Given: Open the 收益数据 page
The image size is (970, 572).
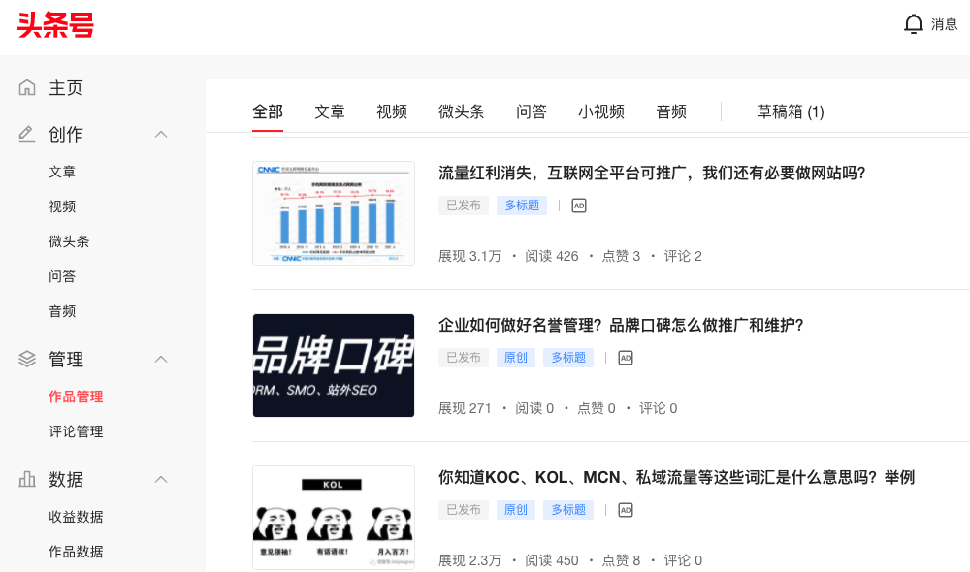Looking at the screenshot, I should click(x=74, y=516).
